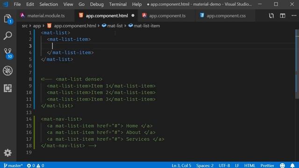
Task: Open the Selection menu
Action: point(49,4)
